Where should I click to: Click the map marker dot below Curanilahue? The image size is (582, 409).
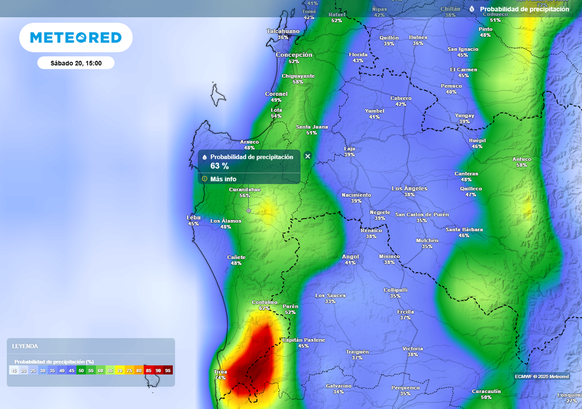[248, 210]
